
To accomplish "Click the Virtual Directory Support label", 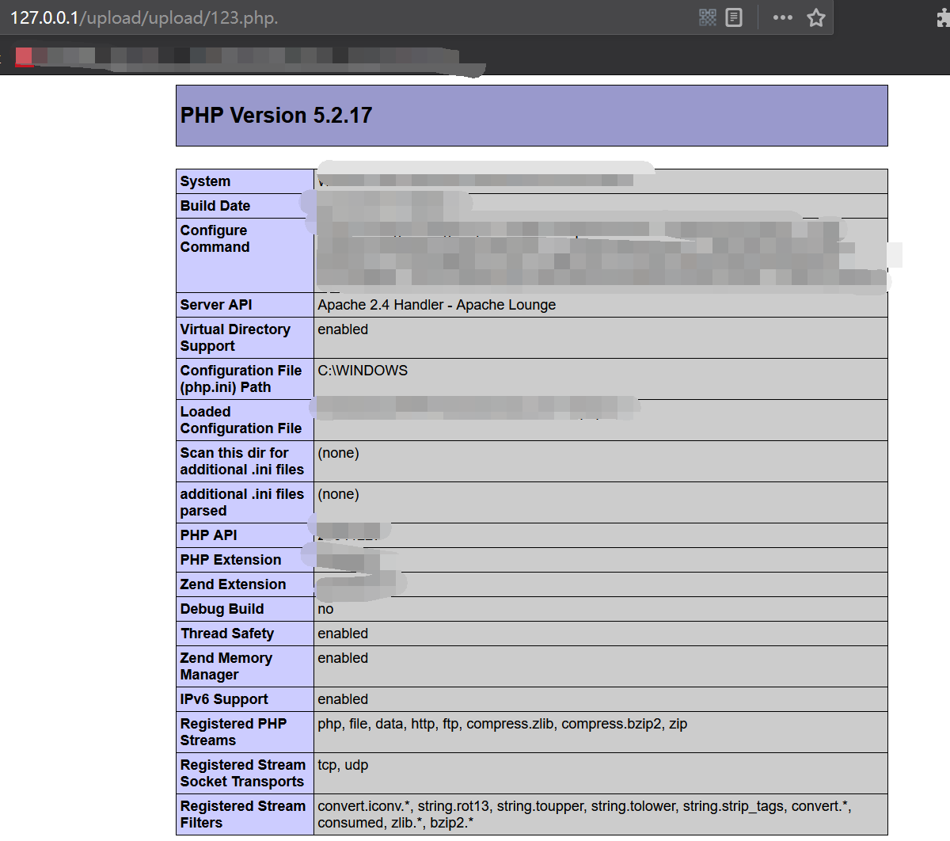I will coord(235,337).
